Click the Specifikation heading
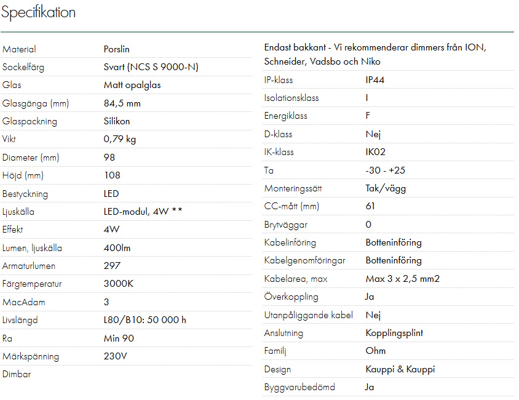The width and height of the screenshot is (519, 400). tap(38, 12)
